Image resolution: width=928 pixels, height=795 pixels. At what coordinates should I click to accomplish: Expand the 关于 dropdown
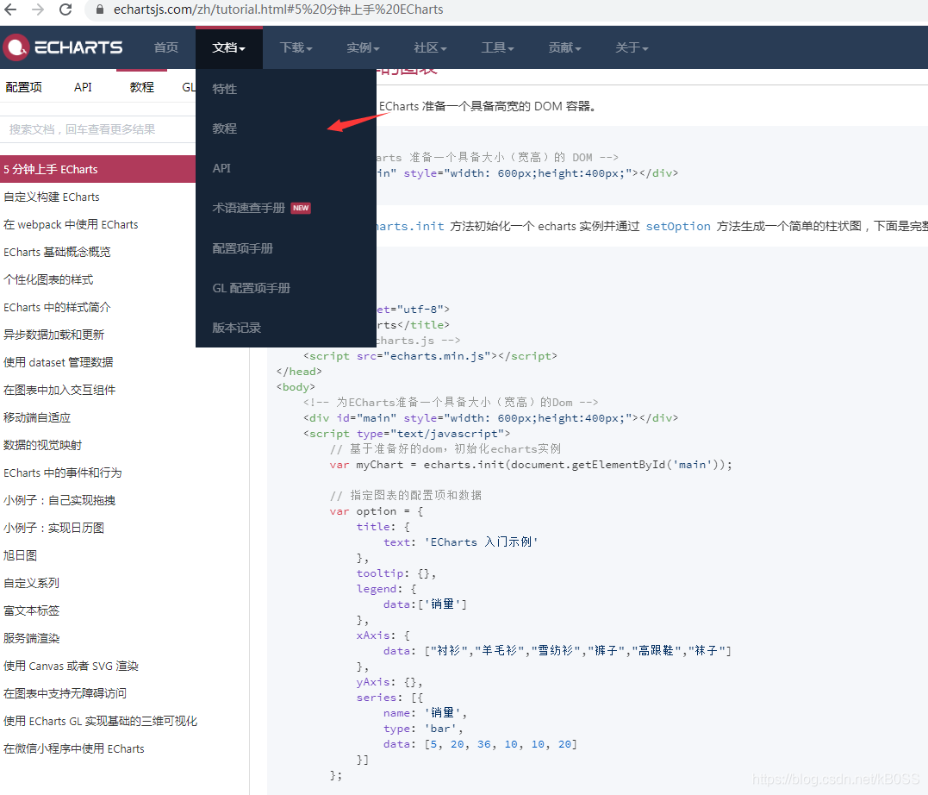point(632,47)
